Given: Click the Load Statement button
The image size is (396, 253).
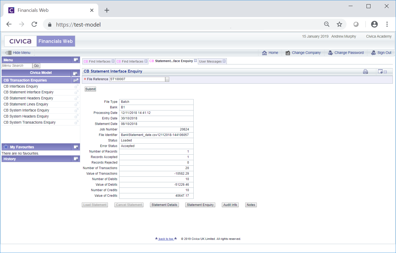Looking at the screenshot, I should (x=95, y=205).
